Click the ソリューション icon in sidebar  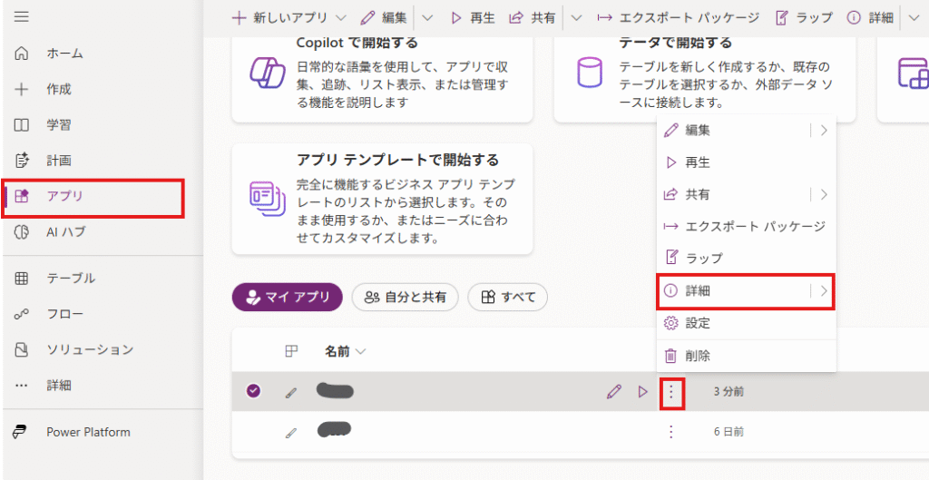click(22, 349)
